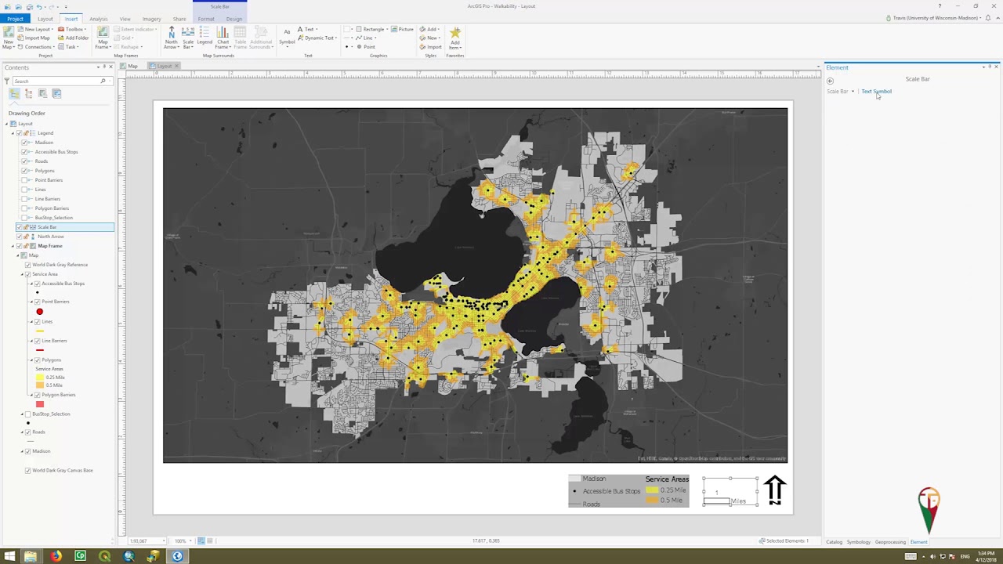Select the legend element on the layout
The width and height of the screenshot is (1003, 564).
[x=628, y=491]
